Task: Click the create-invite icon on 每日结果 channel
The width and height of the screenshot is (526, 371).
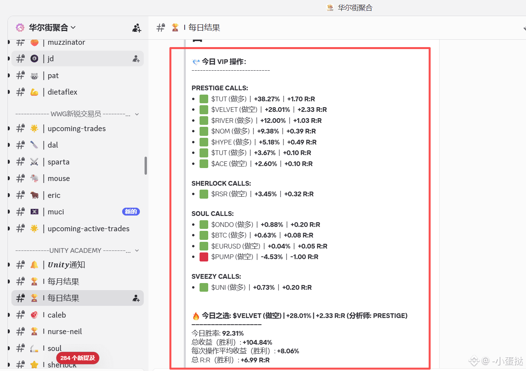Action: 136,298
